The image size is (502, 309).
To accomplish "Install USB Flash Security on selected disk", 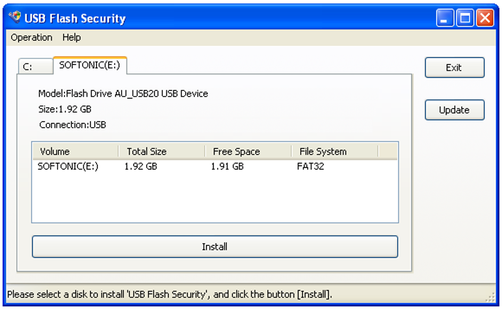I will click(215, 247).
